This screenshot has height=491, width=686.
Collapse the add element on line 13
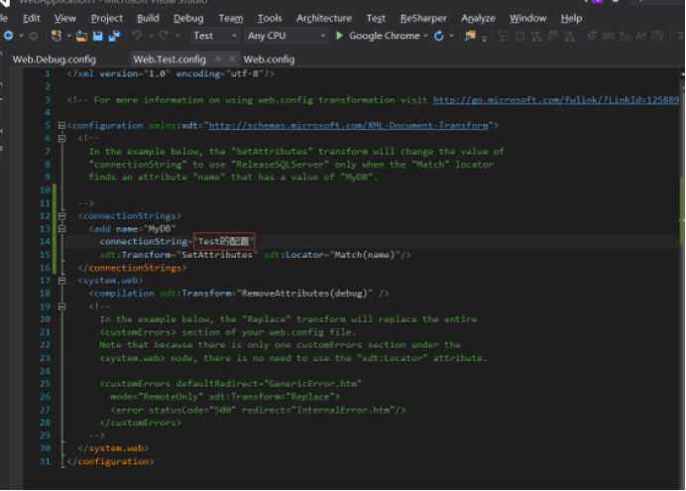(61, 229)
